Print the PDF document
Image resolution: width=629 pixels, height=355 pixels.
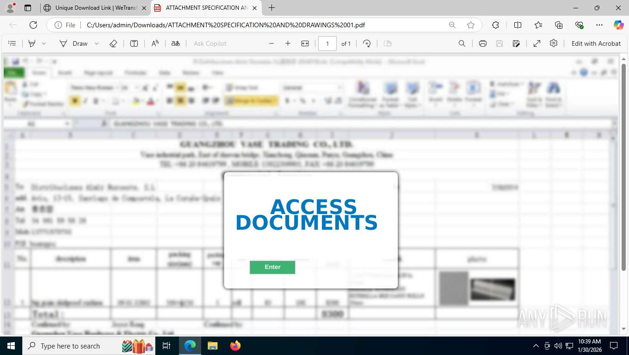[483, 43]
